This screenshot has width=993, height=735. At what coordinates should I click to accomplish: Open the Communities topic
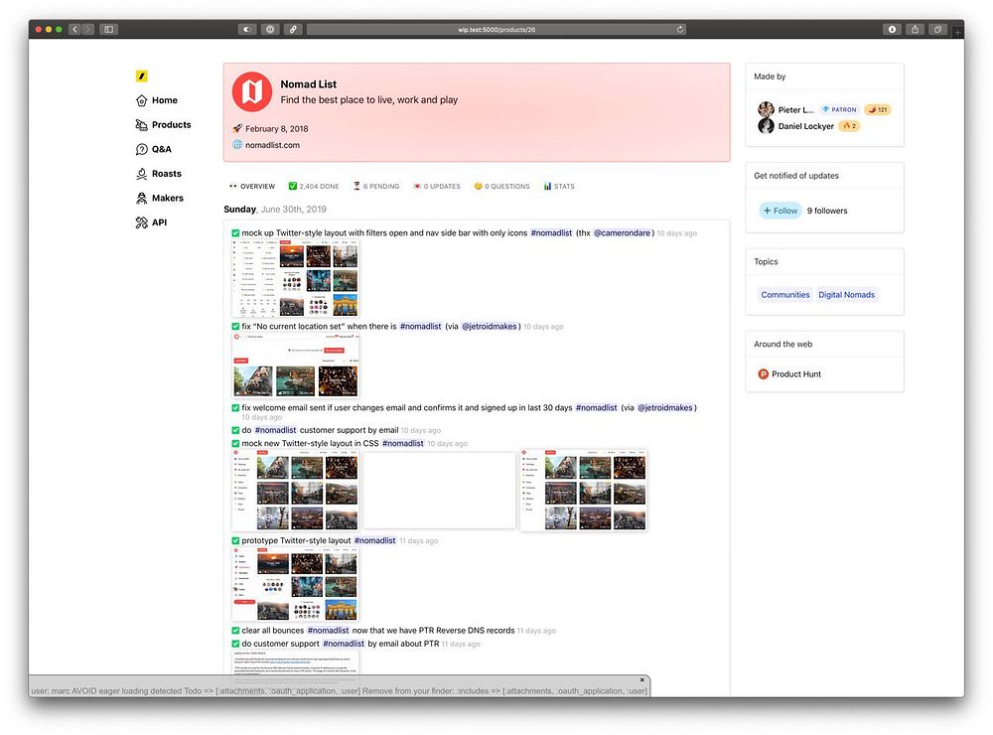click(785, 295)
